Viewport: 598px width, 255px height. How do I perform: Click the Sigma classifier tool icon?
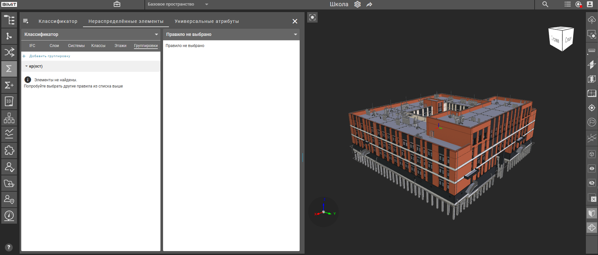tap(9, 69)
